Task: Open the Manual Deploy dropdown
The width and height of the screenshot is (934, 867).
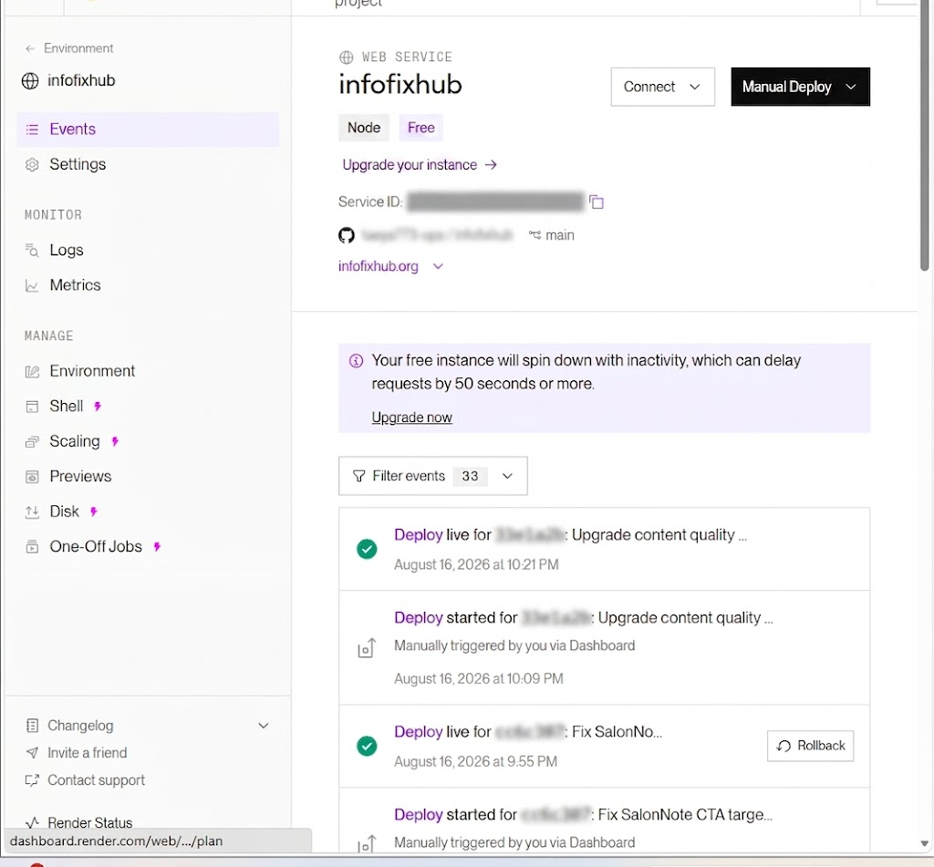Action: click(800, 87)
